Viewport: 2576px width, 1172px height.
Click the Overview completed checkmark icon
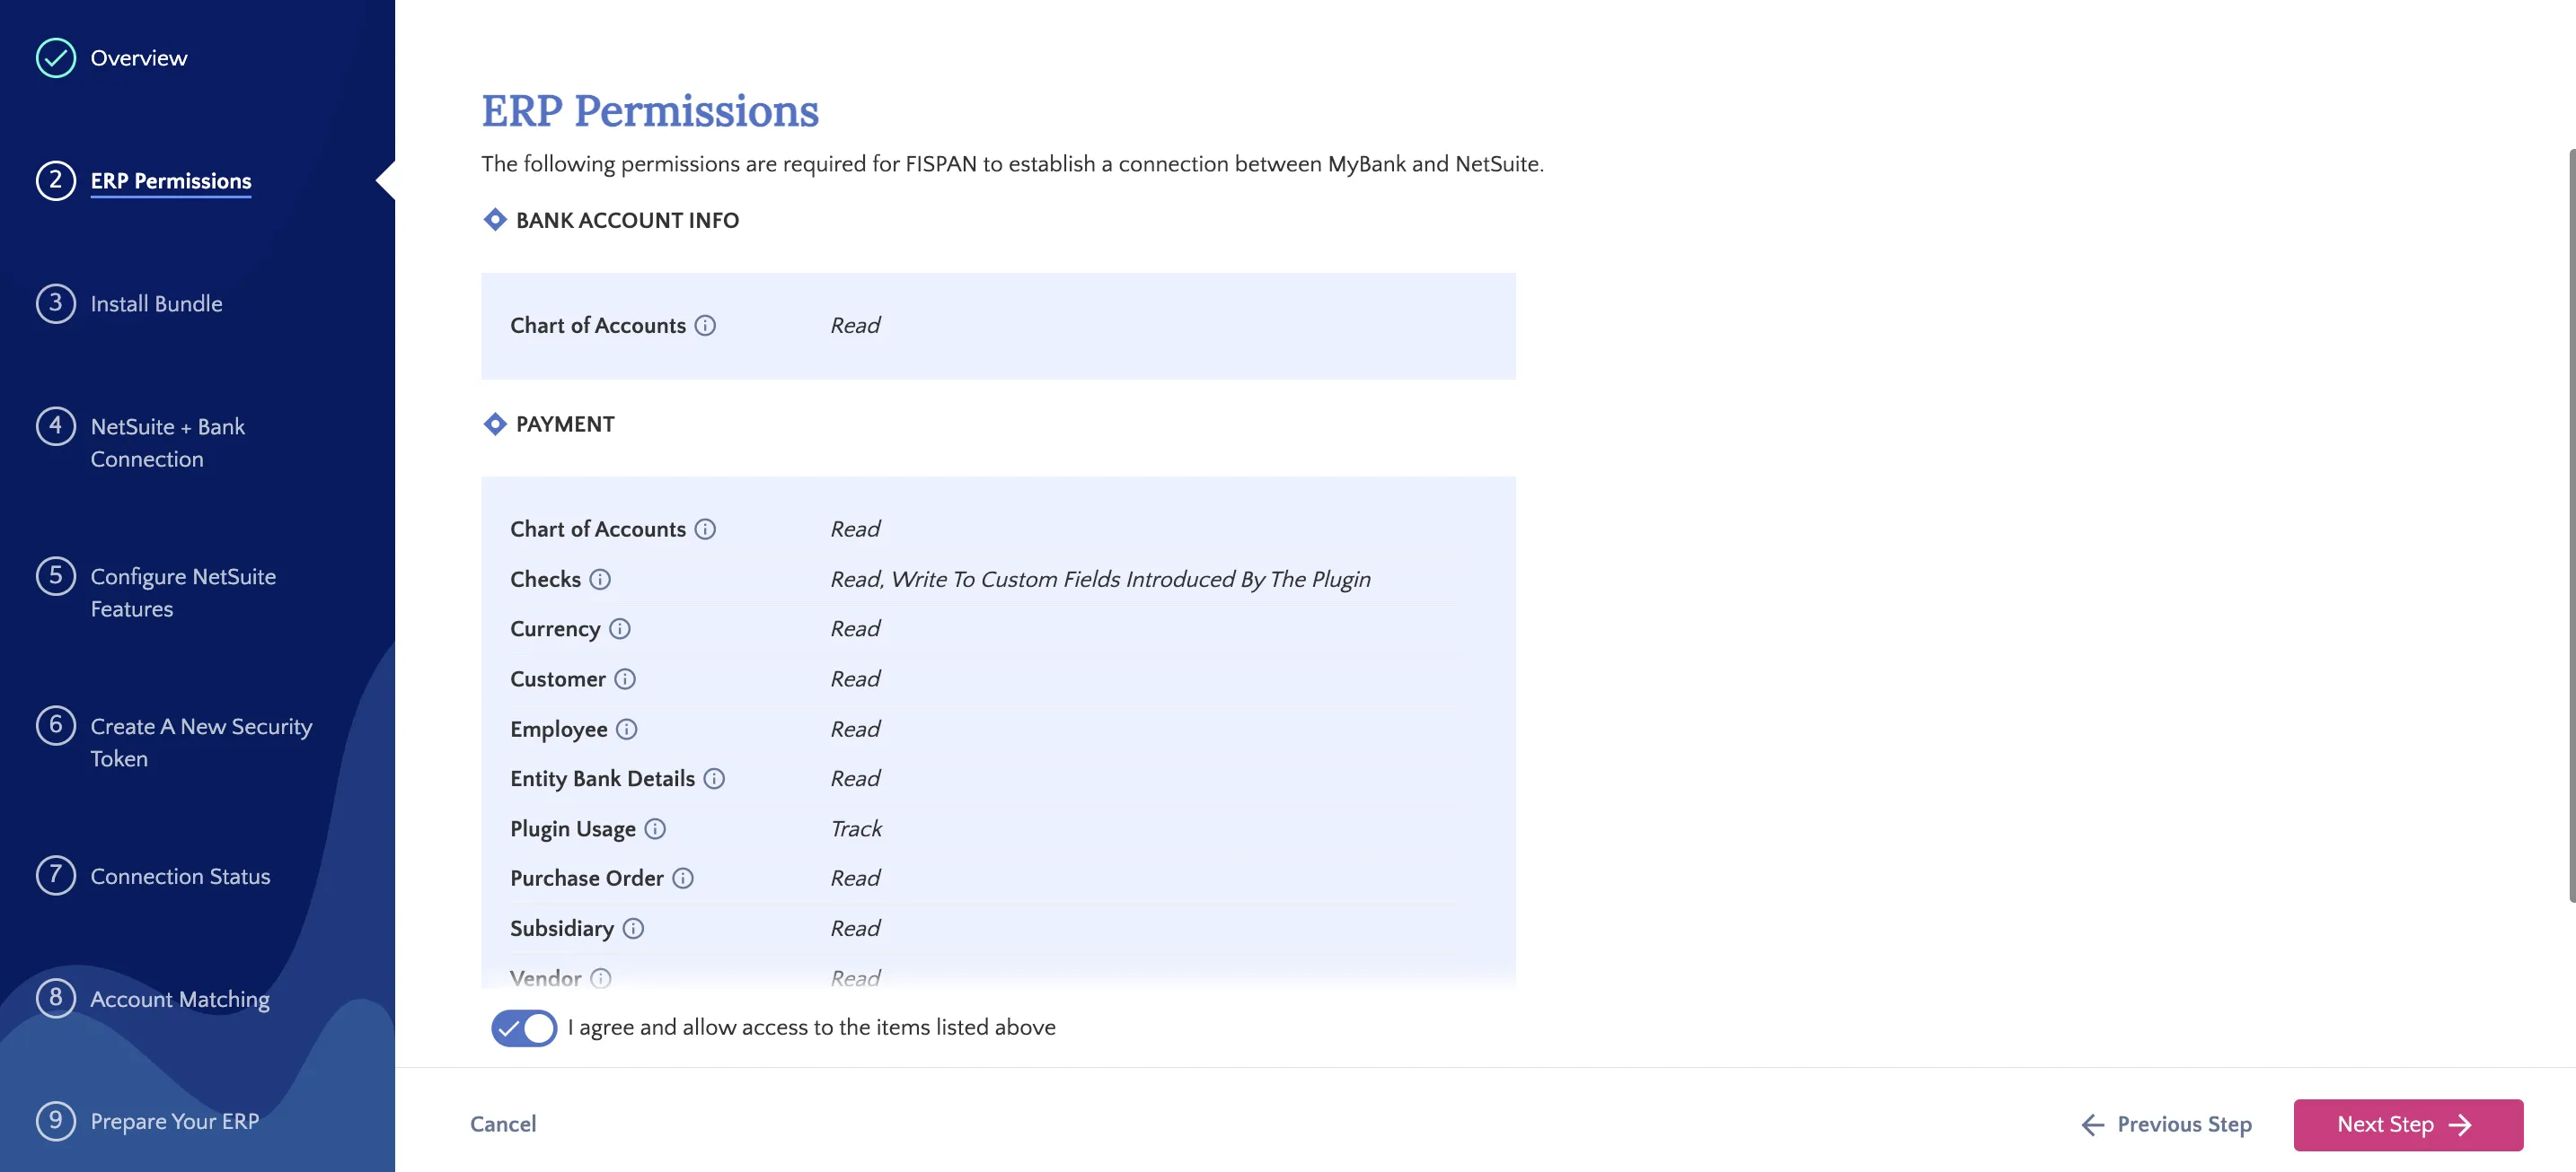pos(56,58)
